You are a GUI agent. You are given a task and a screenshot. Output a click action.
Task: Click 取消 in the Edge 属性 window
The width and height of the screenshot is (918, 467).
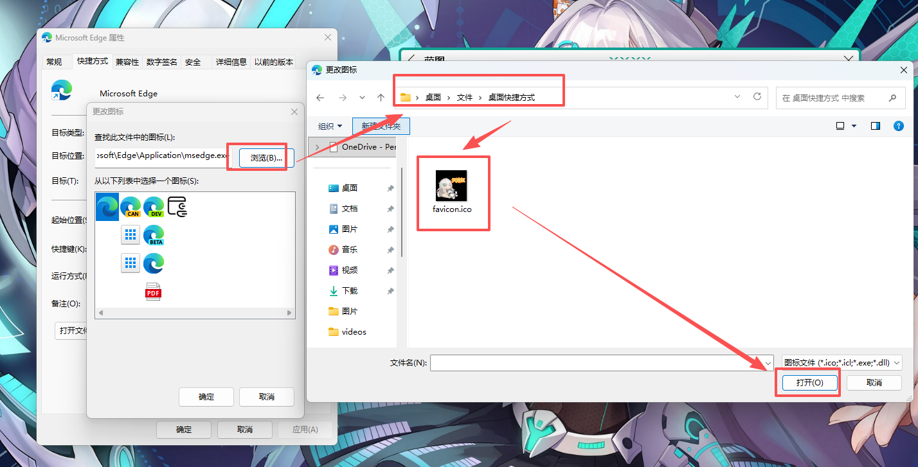(245, 429)
